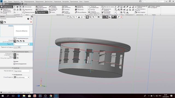
Task: Click the Радиус value input field
Action: coord(21,44)
